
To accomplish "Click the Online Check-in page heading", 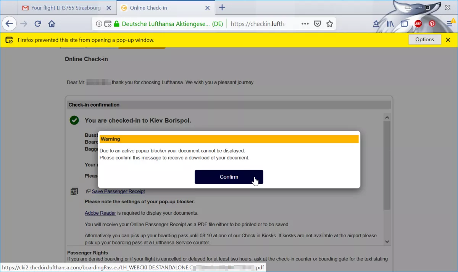I will [86, 59].
